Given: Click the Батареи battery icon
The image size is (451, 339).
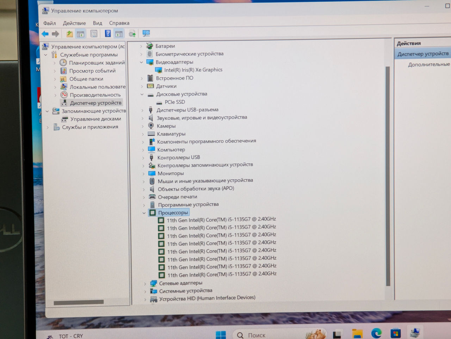Looking at the screenshot, I should (x=149, y=46).
